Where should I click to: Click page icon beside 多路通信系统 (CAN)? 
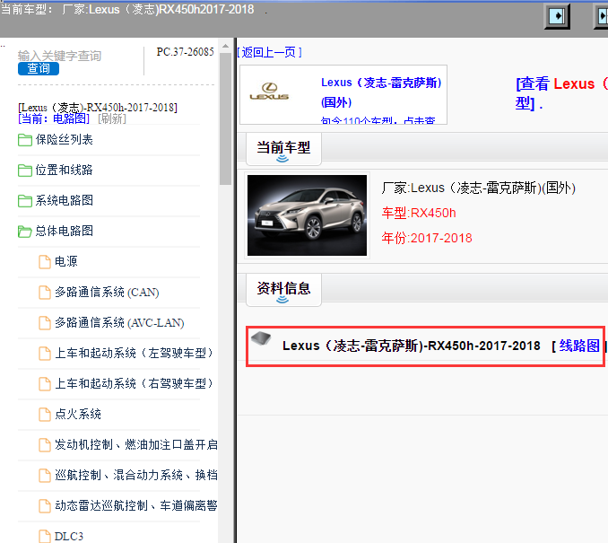(x=45, y=293)
